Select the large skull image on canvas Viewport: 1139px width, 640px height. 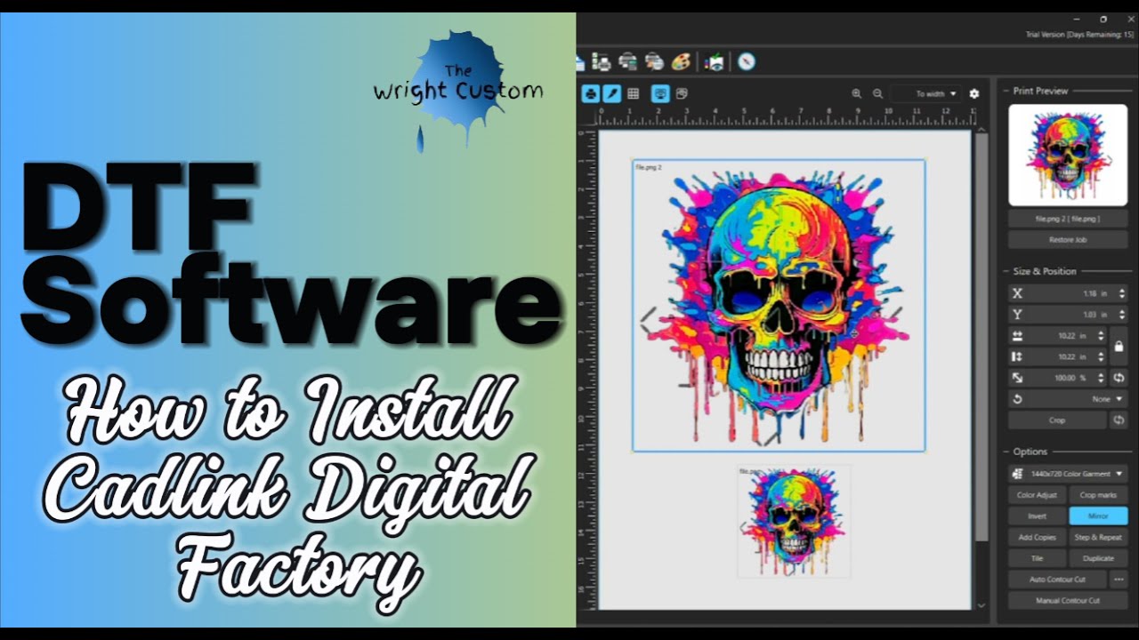point(779,306)
